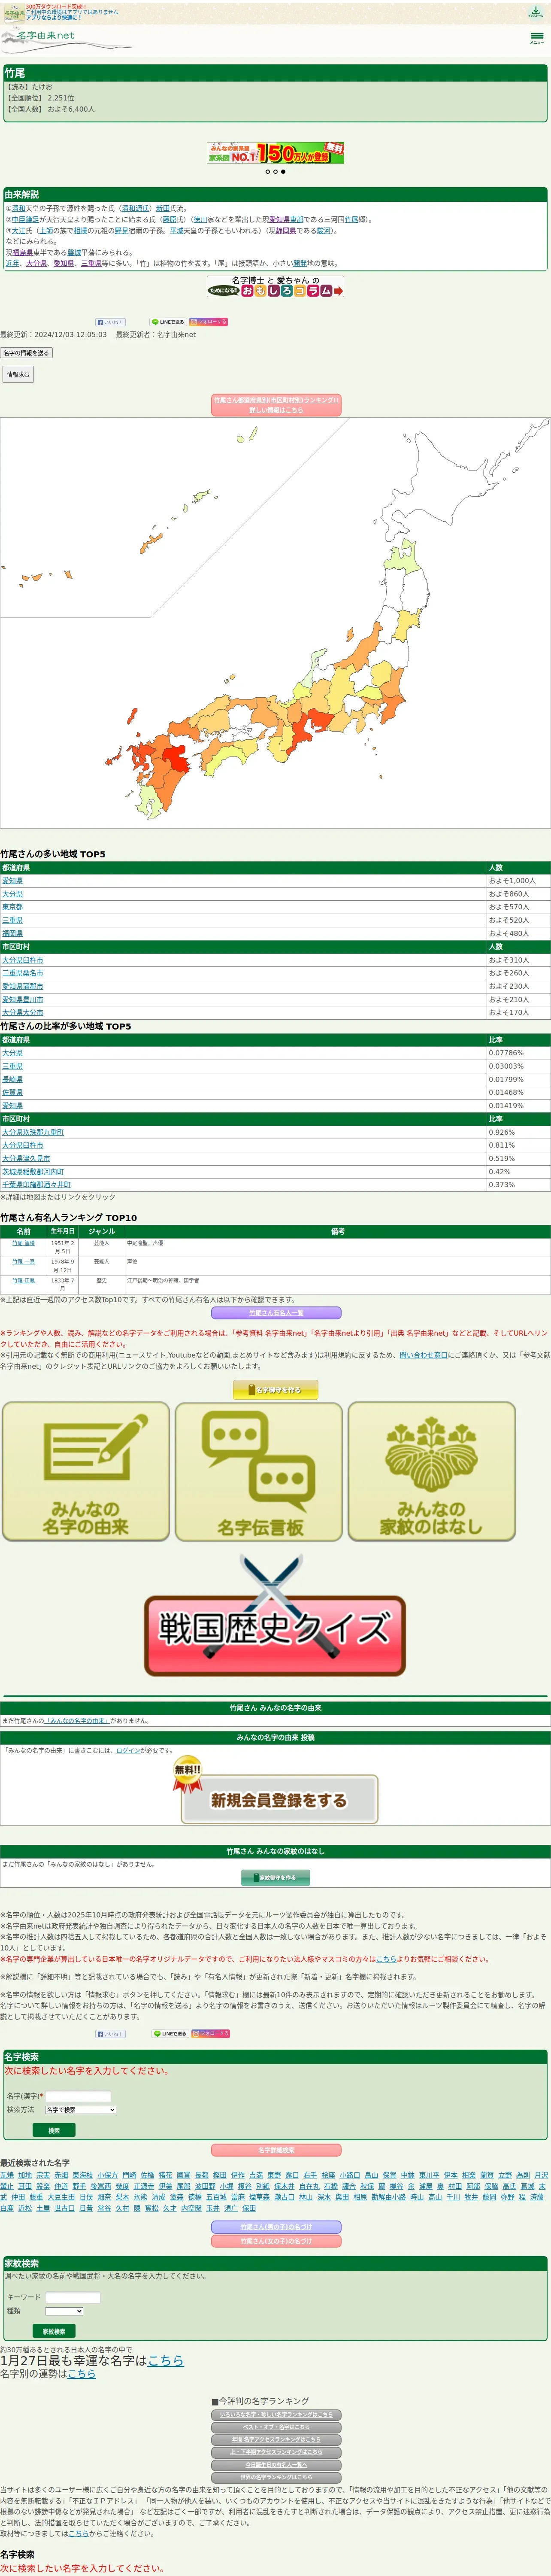Click the Facebook いいね button near 最終更新

coord(110,322)
